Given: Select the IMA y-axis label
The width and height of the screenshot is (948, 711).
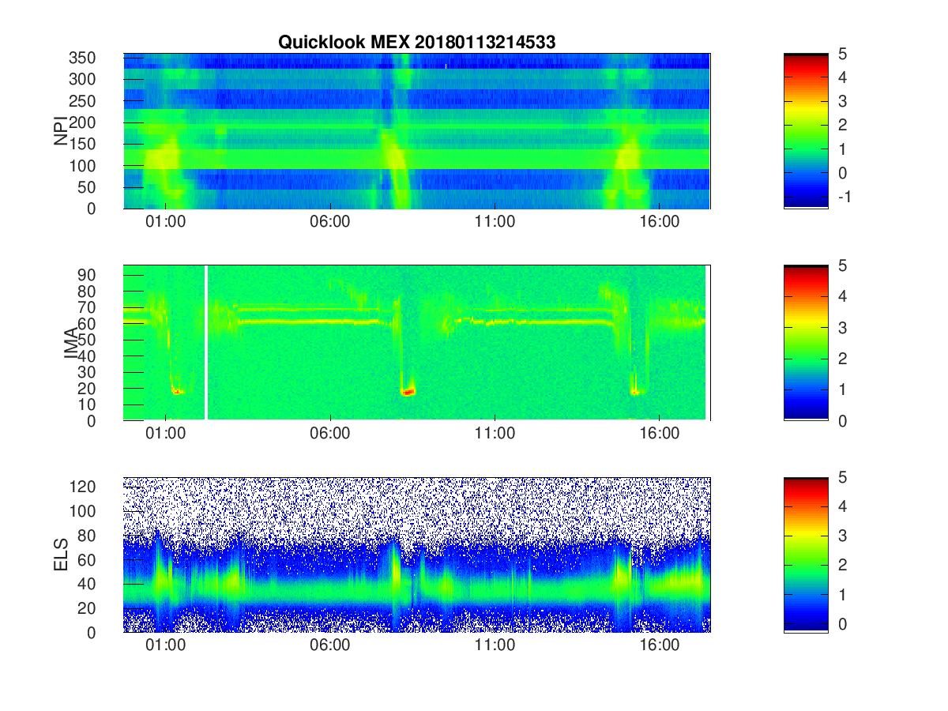Looking at the screenshot, I should pos(70,344).
